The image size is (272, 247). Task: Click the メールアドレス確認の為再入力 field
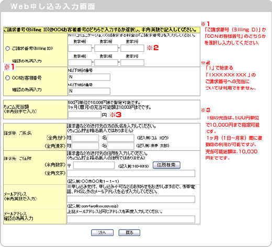pos(131,219)
